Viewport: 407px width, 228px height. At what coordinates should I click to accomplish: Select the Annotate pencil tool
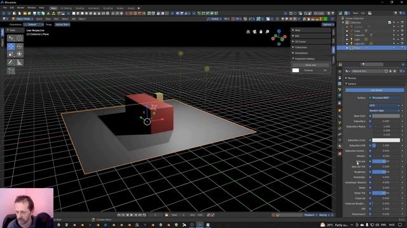coord(11,62)
